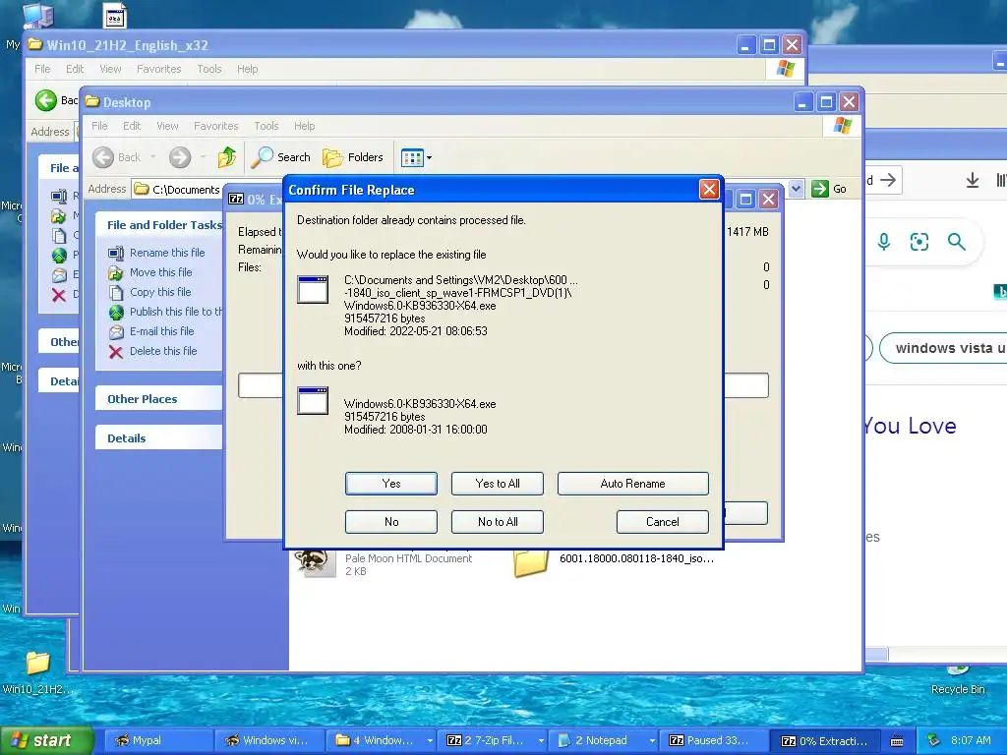Toggle the Folders pane button
Viewport: 1007px width, 755px height.
pyautogui.click(x=353, y=157)
